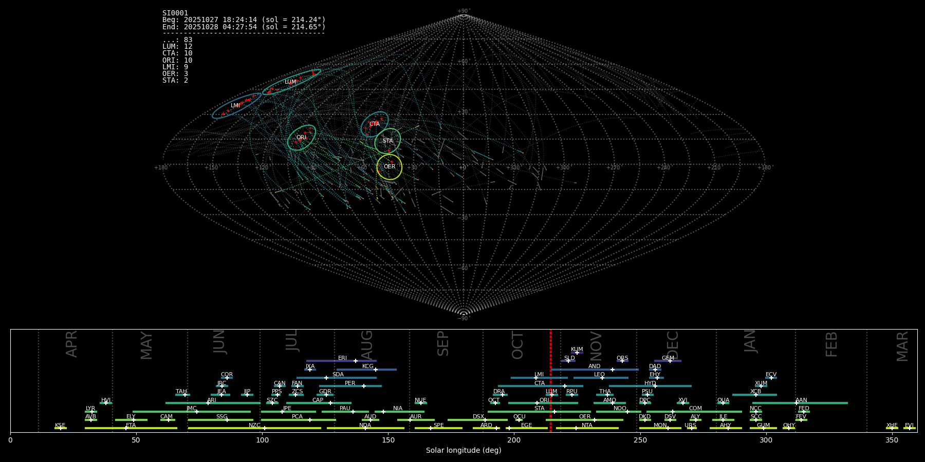Click the CTA ellipse label on sky map
925x462 pixels.
374,124
